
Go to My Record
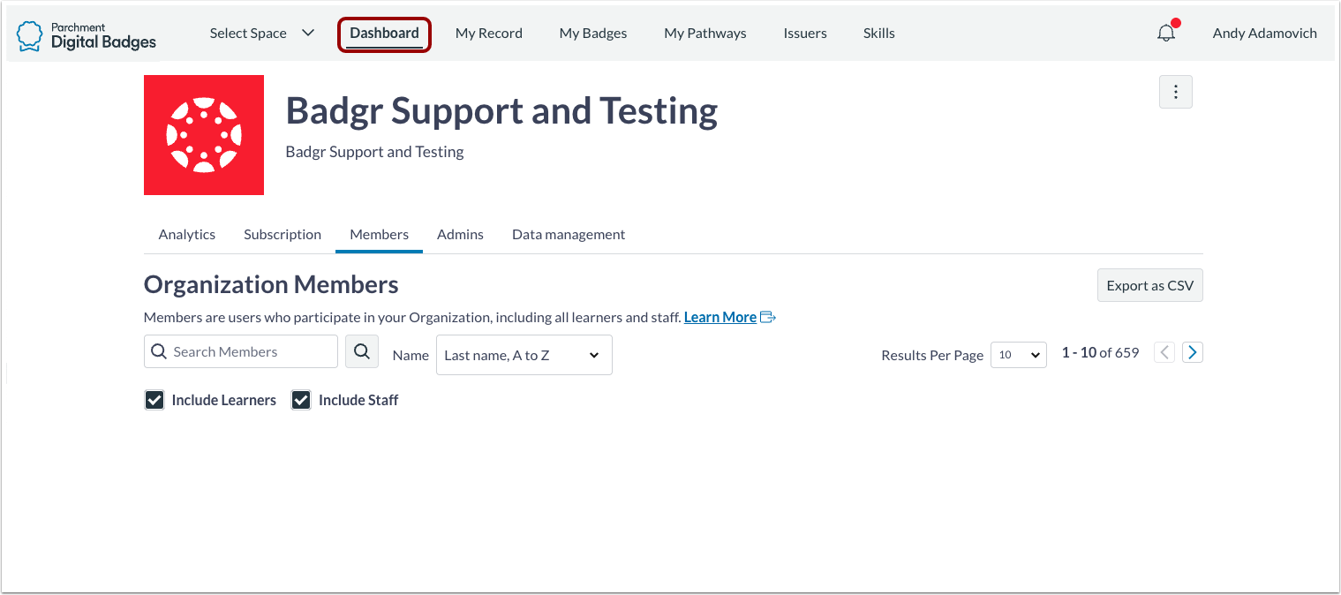[x=489, y=34]
